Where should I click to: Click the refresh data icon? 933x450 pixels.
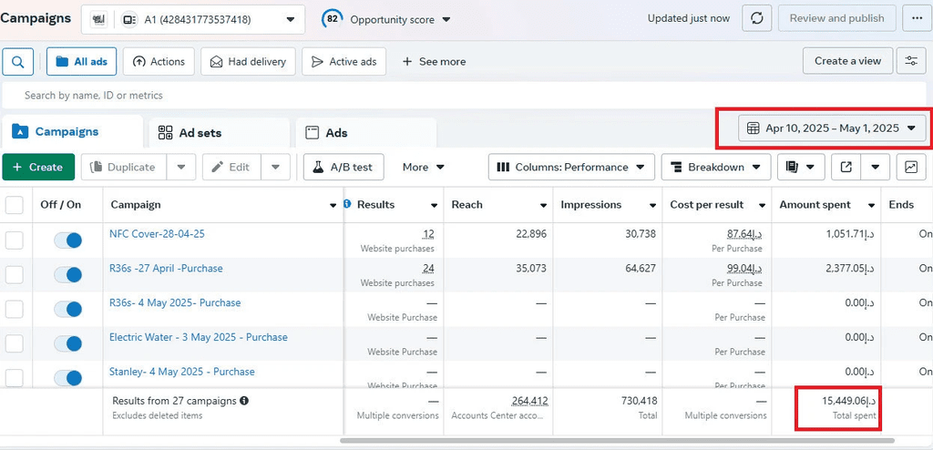[x=756, y=18]
